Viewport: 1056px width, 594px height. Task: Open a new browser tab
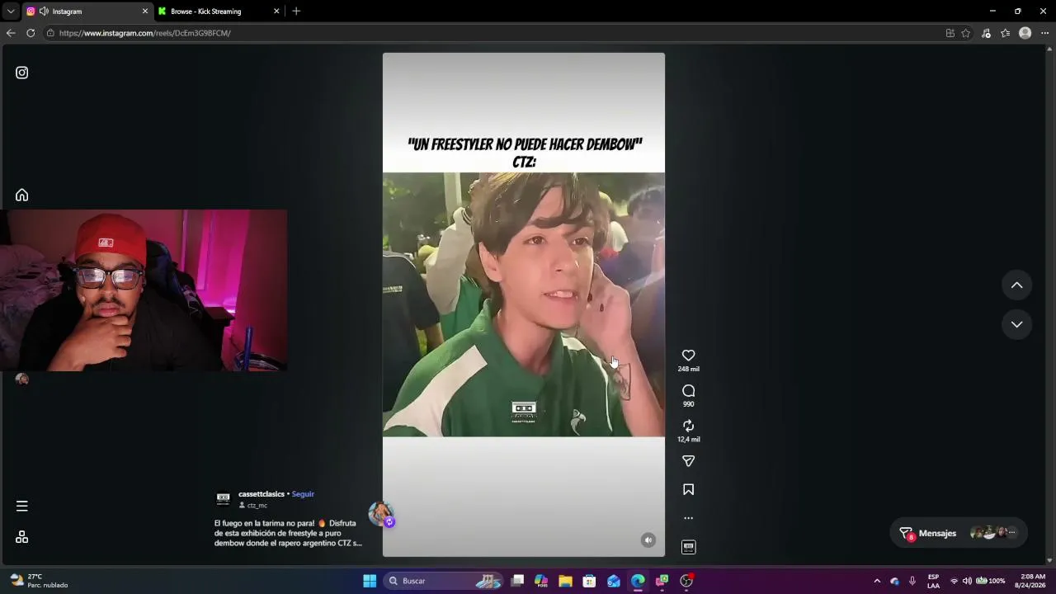coord(296,12)
